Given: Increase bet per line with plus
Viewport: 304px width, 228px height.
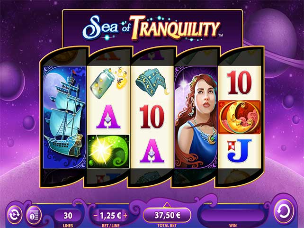Looking at the screenshot, I should click(125, 215).
